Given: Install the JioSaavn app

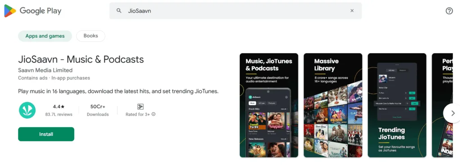Looking at the screenshot, I should pyautogui.click(x=46, y=134).
